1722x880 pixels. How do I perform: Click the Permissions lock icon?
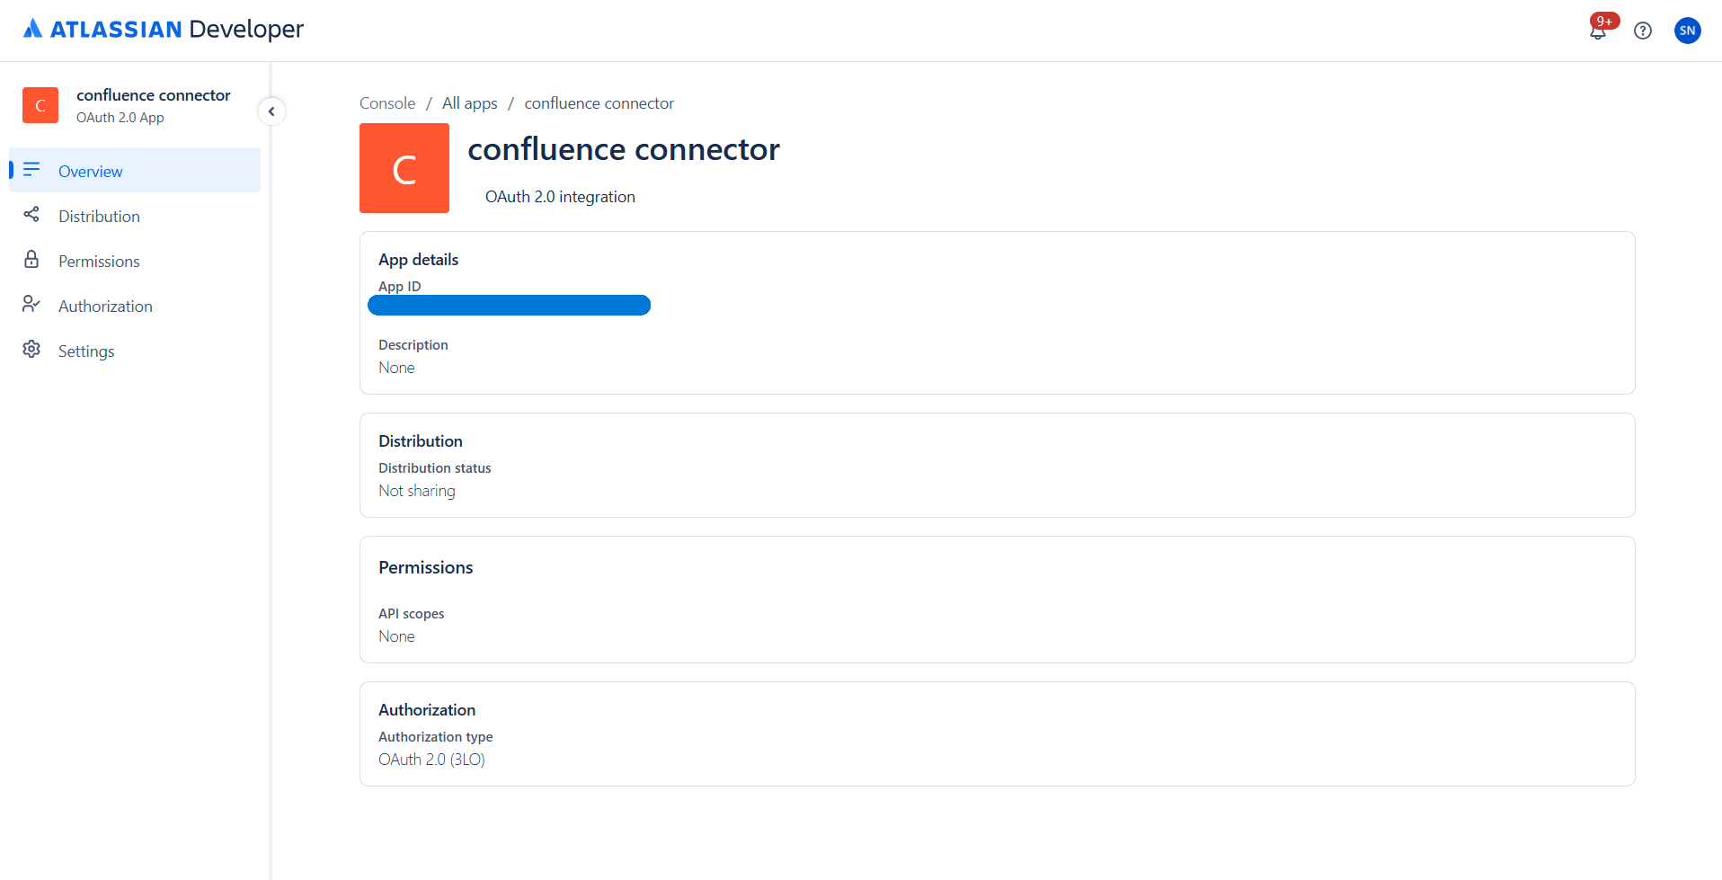[x=32, y=260]
